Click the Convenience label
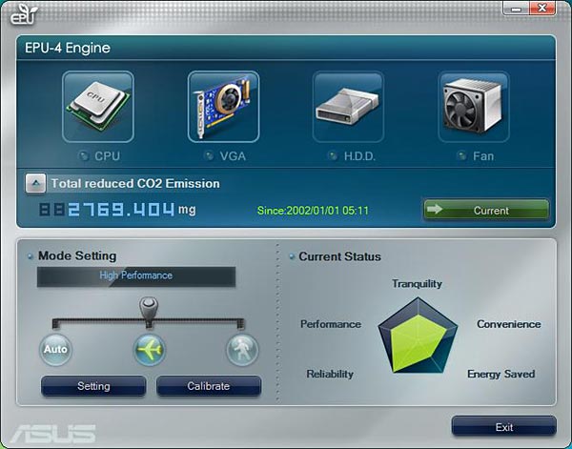Image resolution: width=572 pixels, height=449 pixels. click(508, 324)
